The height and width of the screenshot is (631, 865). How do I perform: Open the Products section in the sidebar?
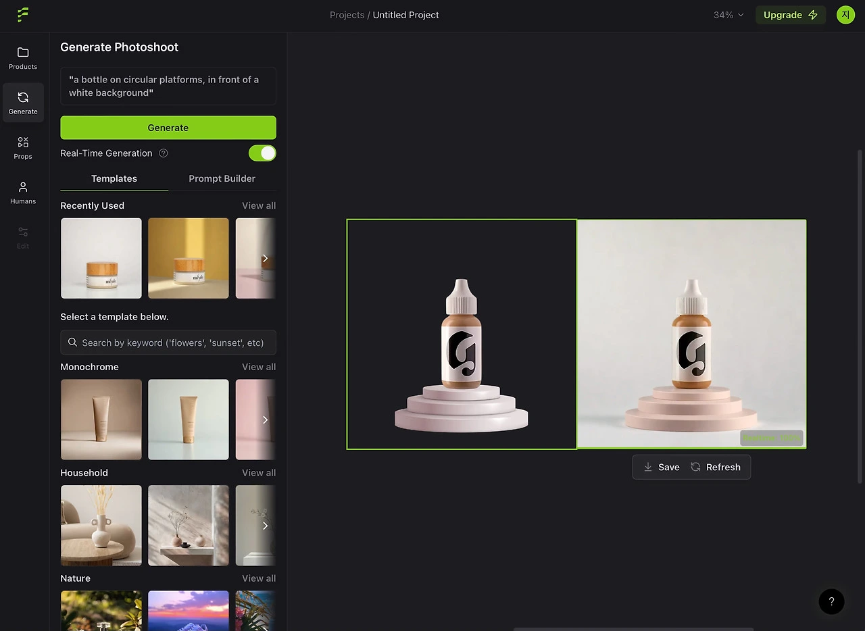(x=23, y=58)
